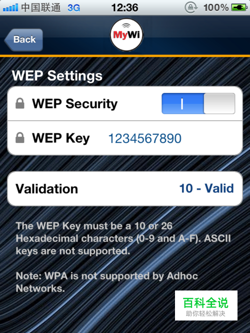Image resolution: width=250 pixels, height=333 pixels.
Task: Edit the WEP Key field 1234567890
Action: pyautogui.click(x=145, y=138)
